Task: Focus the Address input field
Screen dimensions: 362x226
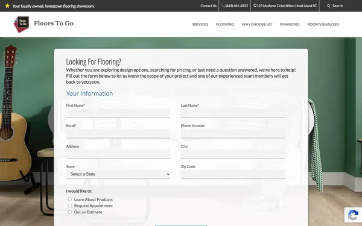Action: 118,154
